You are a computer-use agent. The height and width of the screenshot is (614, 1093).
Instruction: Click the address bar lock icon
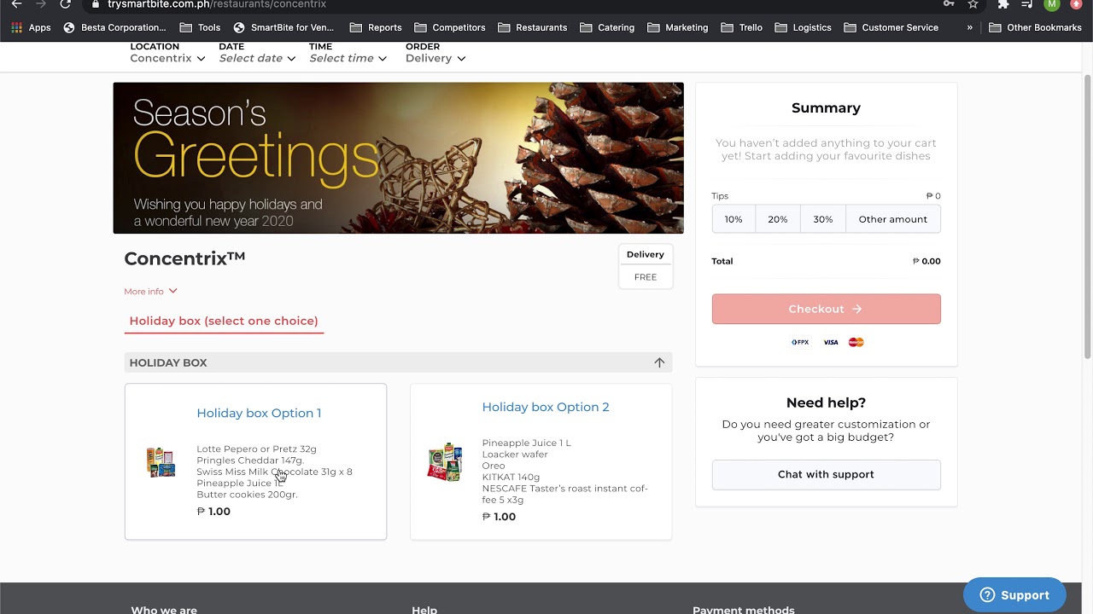click(x=96, y=4)
